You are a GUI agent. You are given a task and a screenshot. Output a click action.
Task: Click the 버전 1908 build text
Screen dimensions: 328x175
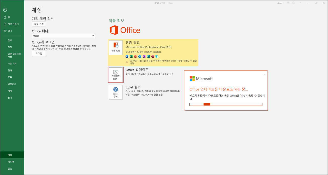pyautogui.click(x=145, y=95)
